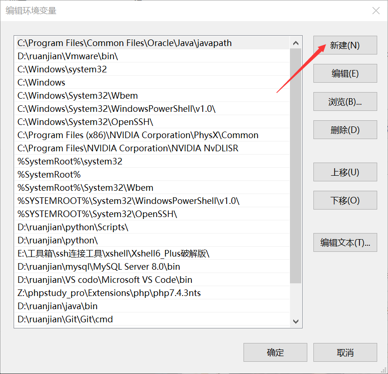The image size is (388, 374).
Task: Confirm changes with 确定 button
Action: pos(275,352)
